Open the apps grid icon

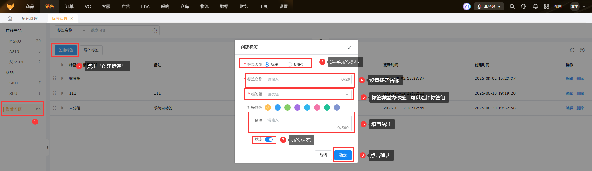546,6
